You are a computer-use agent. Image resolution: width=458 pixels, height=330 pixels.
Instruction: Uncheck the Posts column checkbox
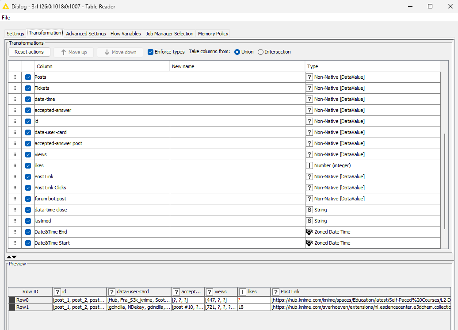coord(28,77)
